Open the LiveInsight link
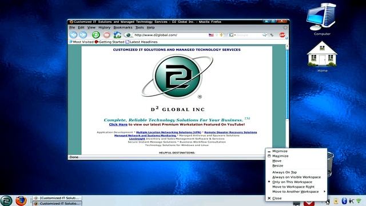Image resolution: width=366 pixels, height=206 pixels. pos(137,138)
